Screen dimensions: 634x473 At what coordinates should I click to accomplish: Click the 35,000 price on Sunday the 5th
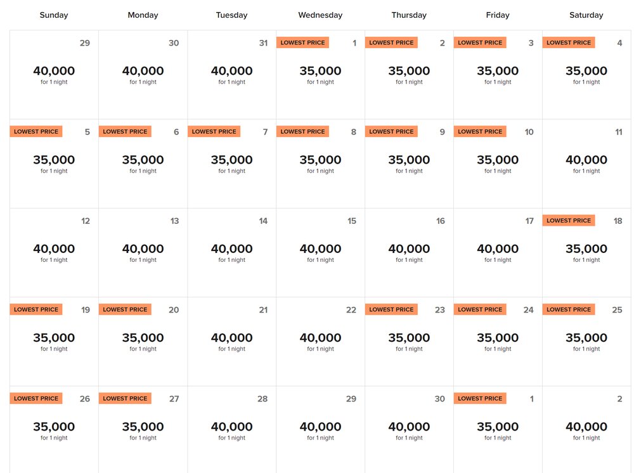(x=53, y=160)
